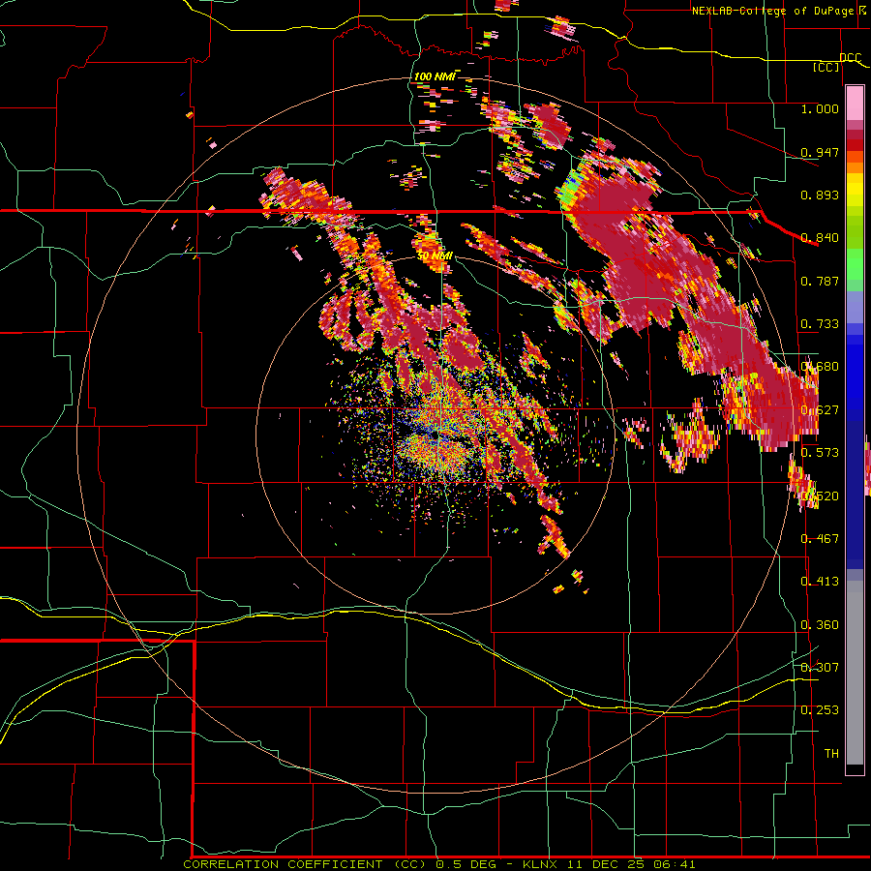Screen dimensions: 871x871
Task: Pick the gray lower segment of the color bar
Action: 855,673
